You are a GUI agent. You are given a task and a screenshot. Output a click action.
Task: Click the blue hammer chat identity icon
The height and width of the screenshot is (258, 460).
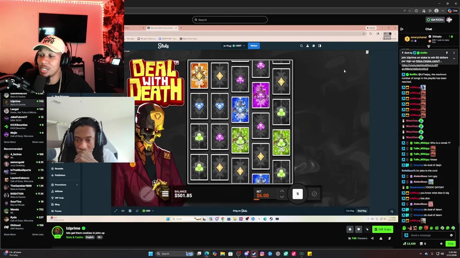[x=406, y=235]
